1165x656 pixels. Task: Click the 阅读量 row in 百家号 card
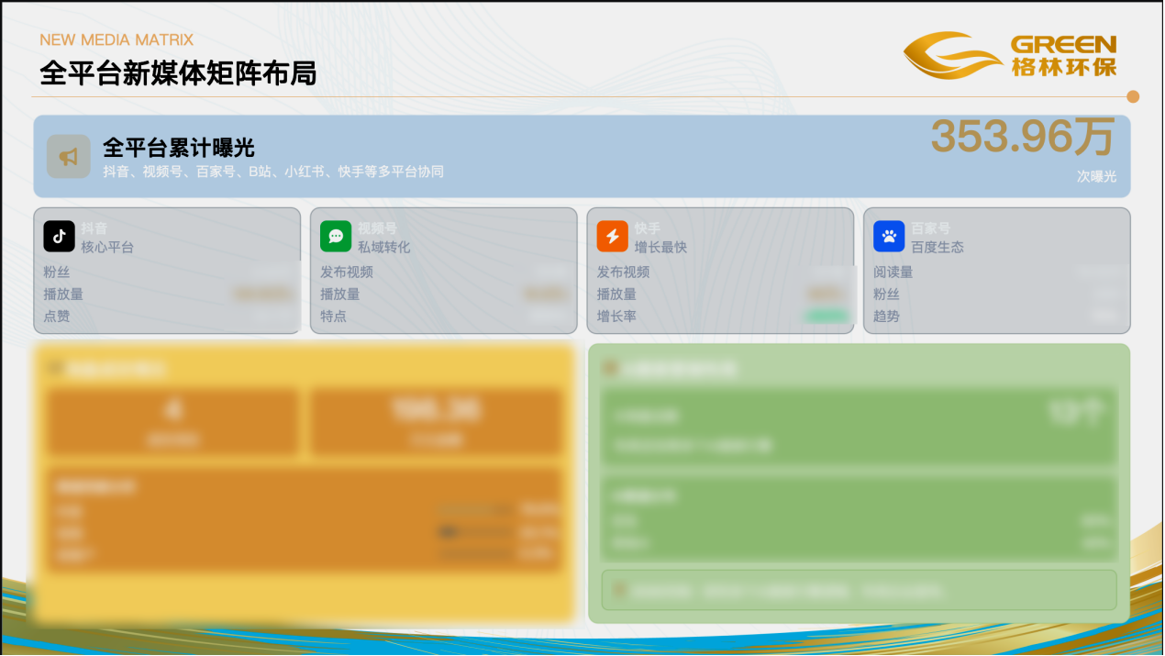click(x=893, y=272)
